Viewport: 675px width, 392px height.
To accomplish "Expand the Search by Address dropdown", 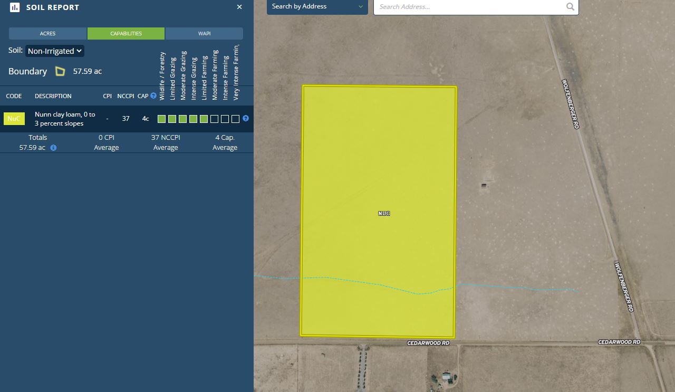I will (317, 7).
